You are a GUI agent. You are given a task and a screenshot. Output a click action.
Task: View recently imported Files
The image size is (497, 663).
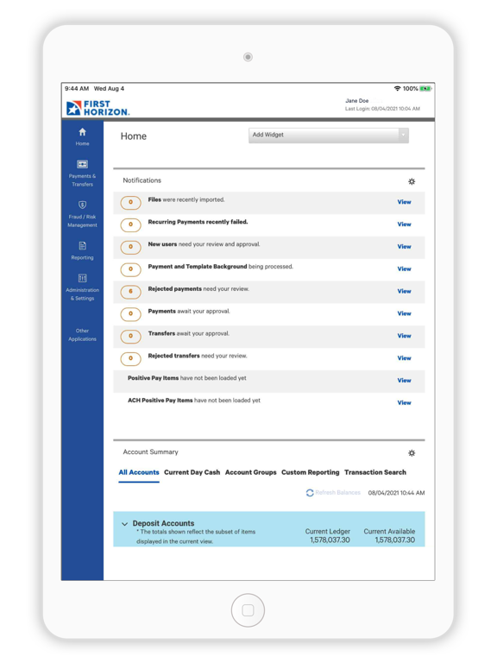pos(404,202)
